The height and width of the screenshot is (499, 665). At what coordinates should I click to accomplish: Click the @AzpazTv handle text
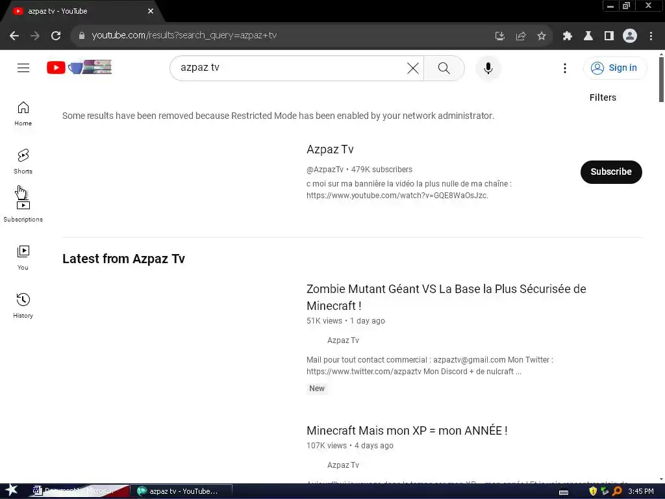point(325,170)
